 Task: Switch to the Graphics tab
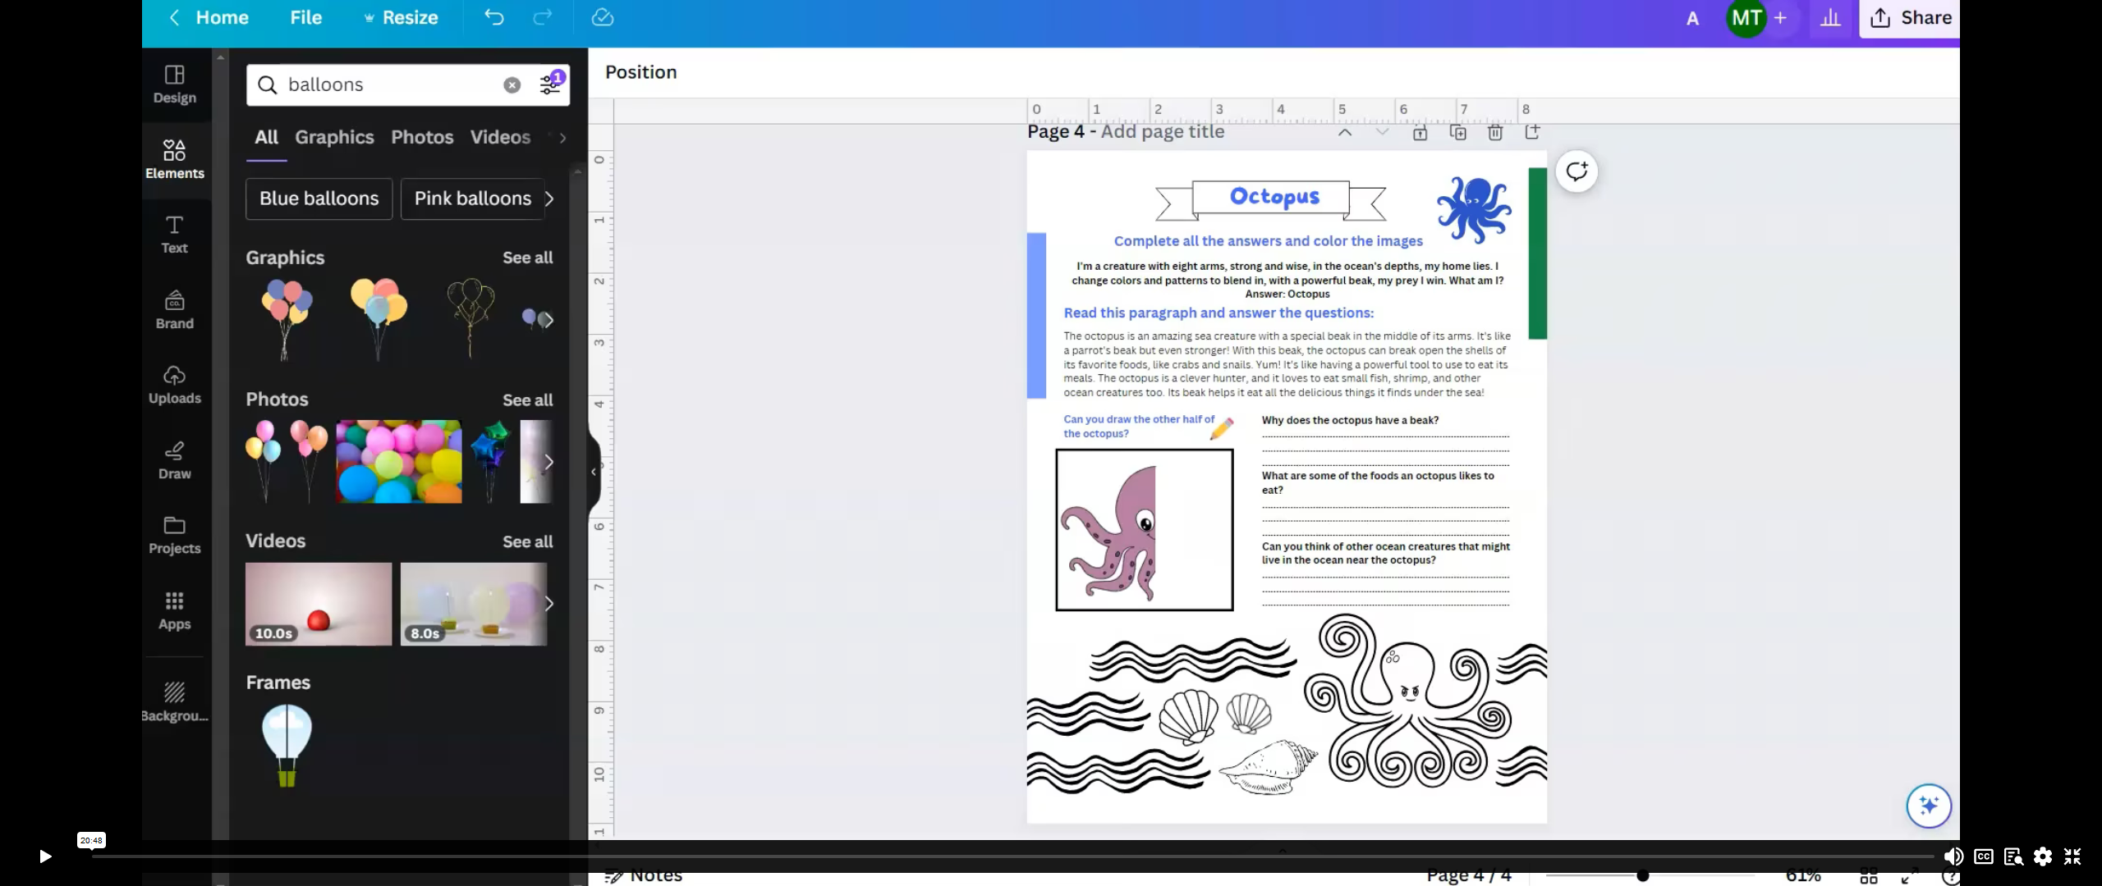[334, 137]
